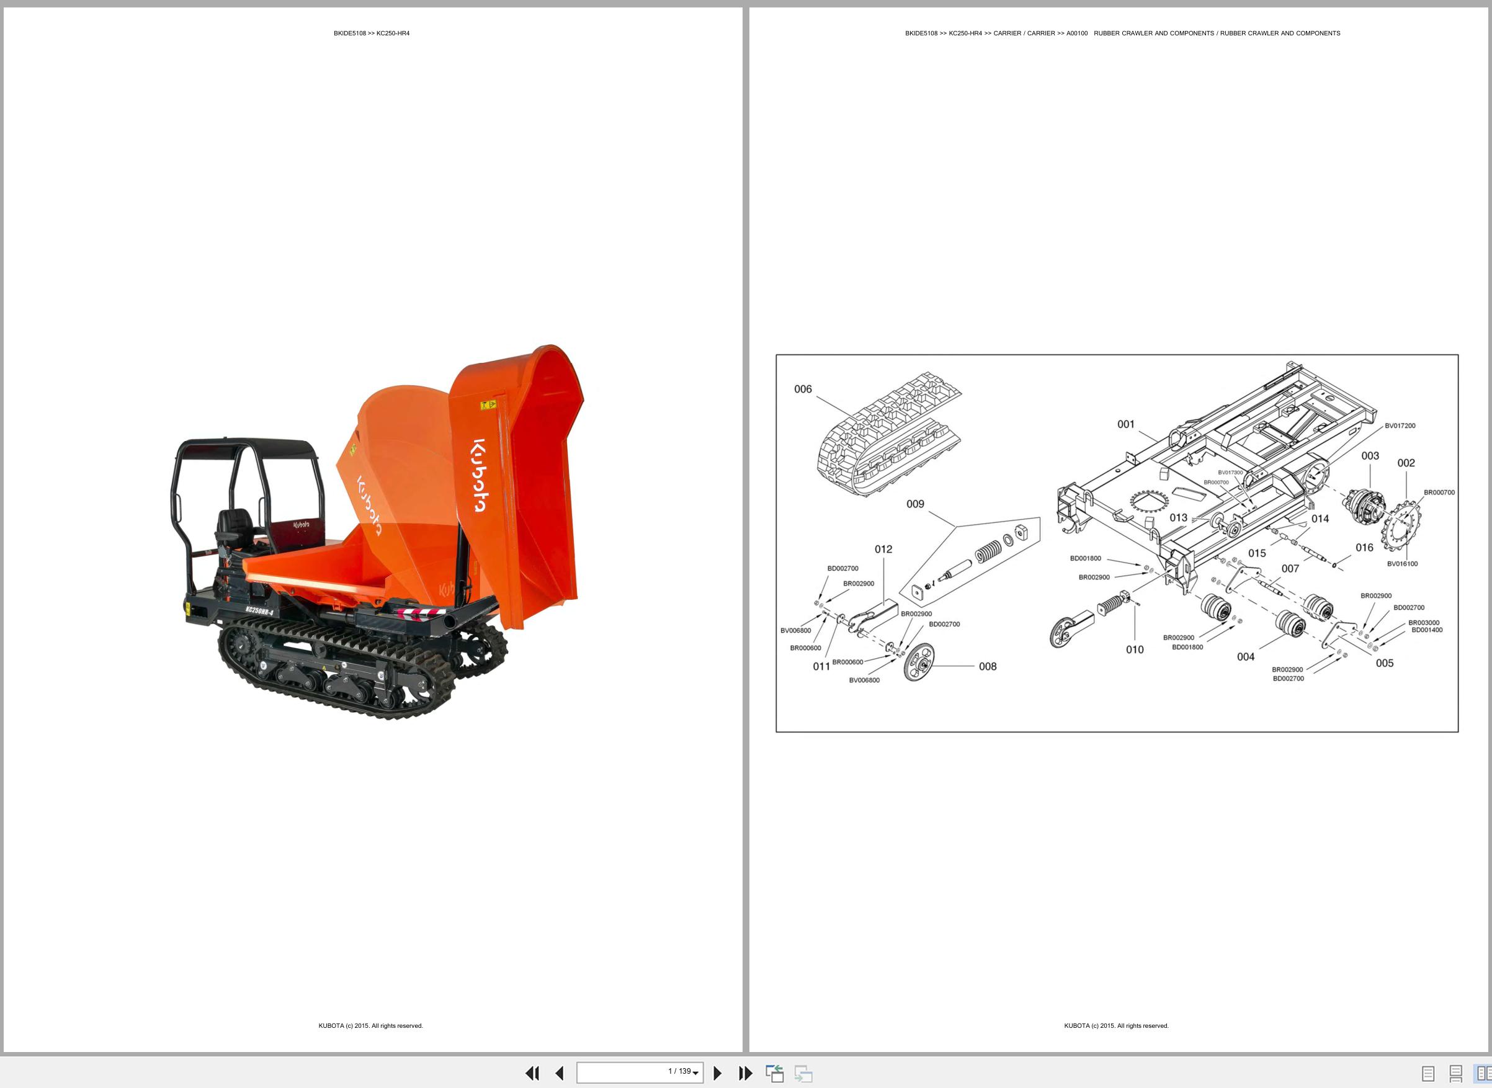Click part label 010 in diagram

tap(1135, 649)
